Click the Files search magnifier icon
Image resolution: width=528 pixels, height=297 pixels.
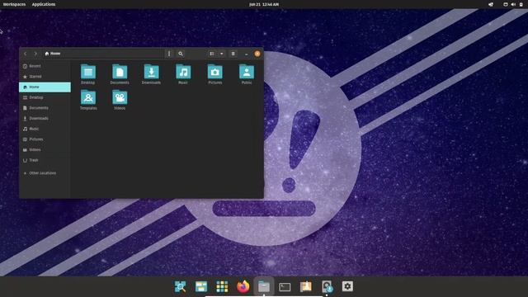coord(181,54)
